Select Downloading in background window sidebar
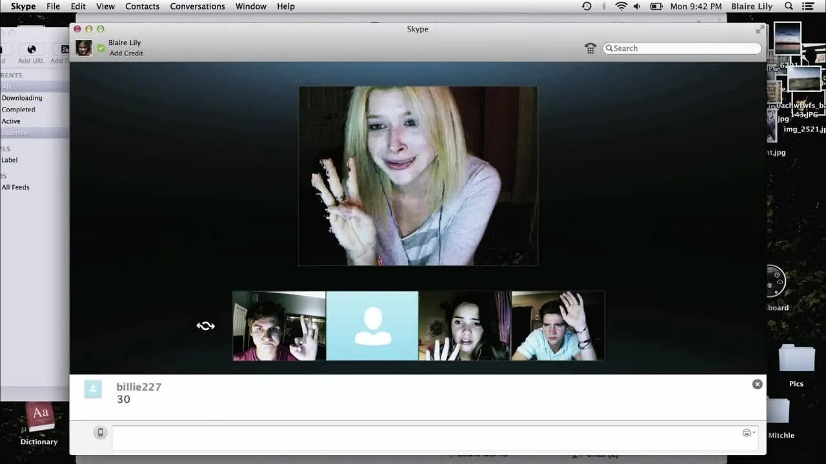826x464 pixels. (22, 98)
